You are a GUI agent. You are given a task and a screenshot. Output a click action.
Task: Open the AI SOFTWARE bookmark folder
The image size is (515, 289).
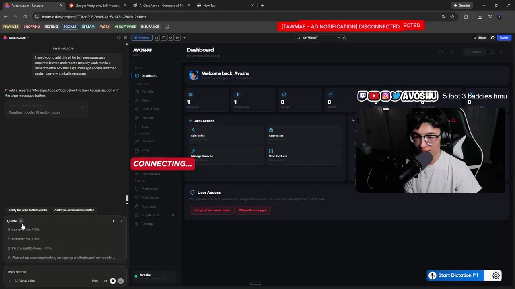point(125,26)
